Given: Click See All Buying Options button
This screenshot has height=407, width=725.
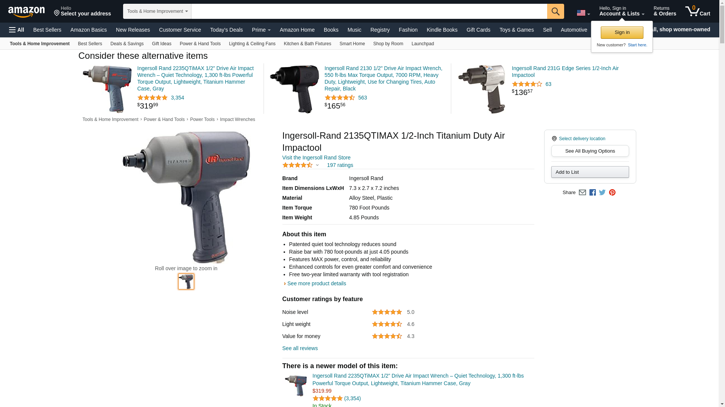Looking at the screenshot, I should point(590,151).
